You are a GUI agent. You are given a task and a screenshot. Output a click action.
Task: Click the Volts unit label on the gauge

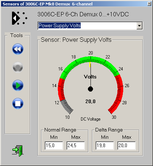(90, 77)
